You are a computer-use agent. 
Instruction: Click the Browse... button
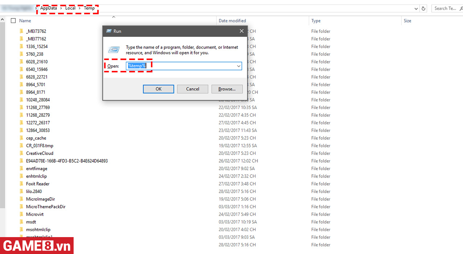(x=226, y=89)
